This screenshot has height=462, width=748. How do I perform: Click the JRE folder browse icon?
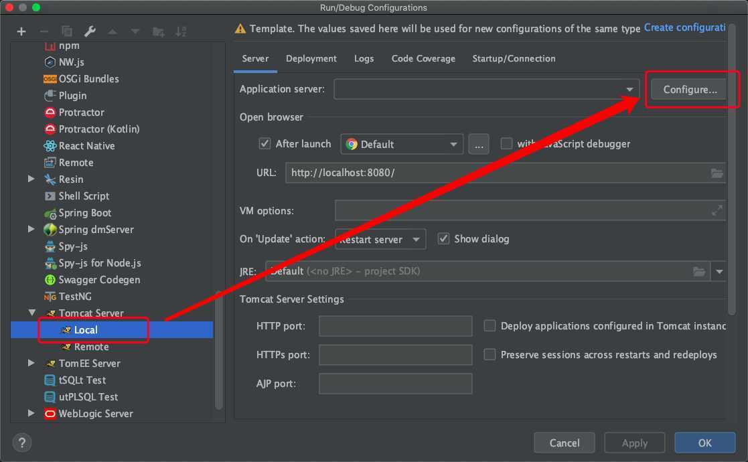(699, 271)
